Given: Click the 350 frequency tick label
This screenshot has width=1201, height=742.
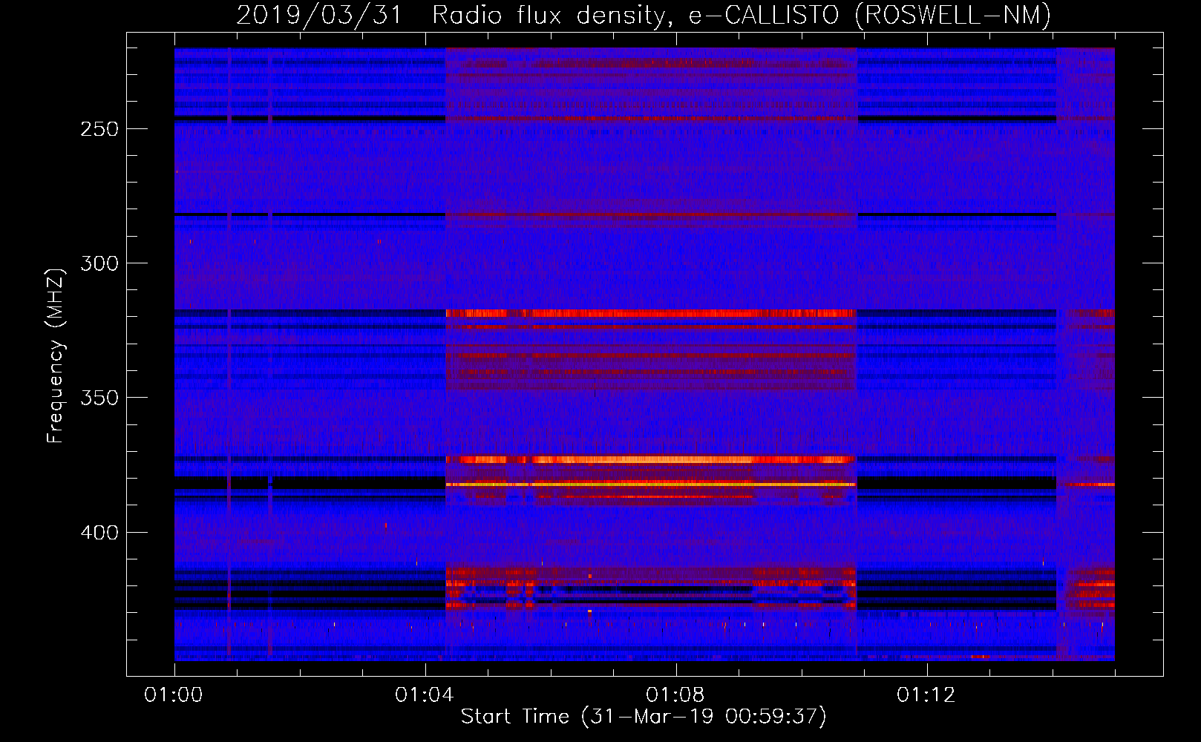Looking at the screenshot, I should 99,398.
